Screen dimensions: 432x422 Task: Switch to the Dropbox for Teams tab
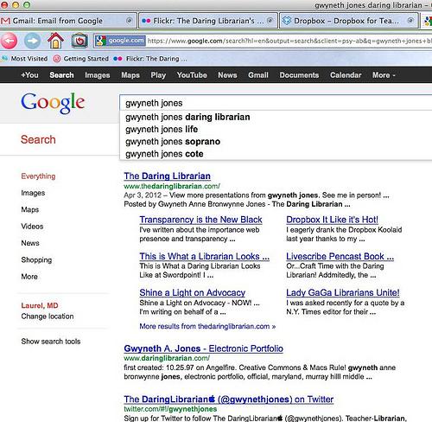pos(349,21)
